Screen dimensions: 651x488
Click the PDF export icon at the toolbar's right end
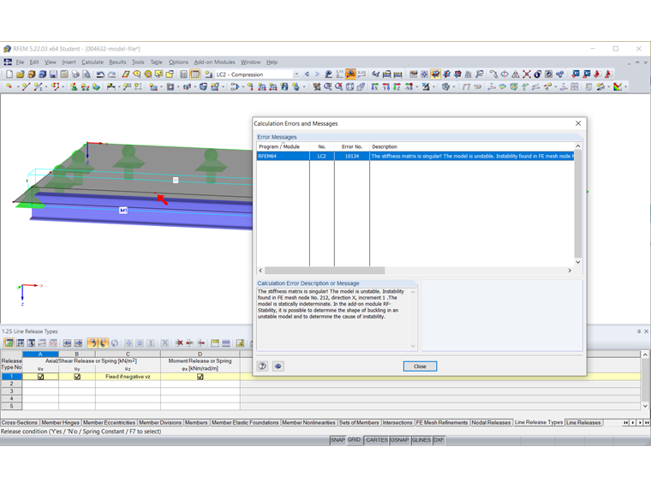pos(608,74)
